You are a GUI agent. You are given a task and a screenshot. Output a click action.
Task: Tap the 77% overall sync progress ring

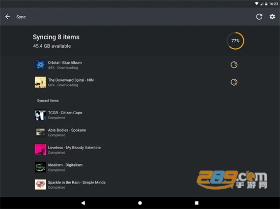235,41
